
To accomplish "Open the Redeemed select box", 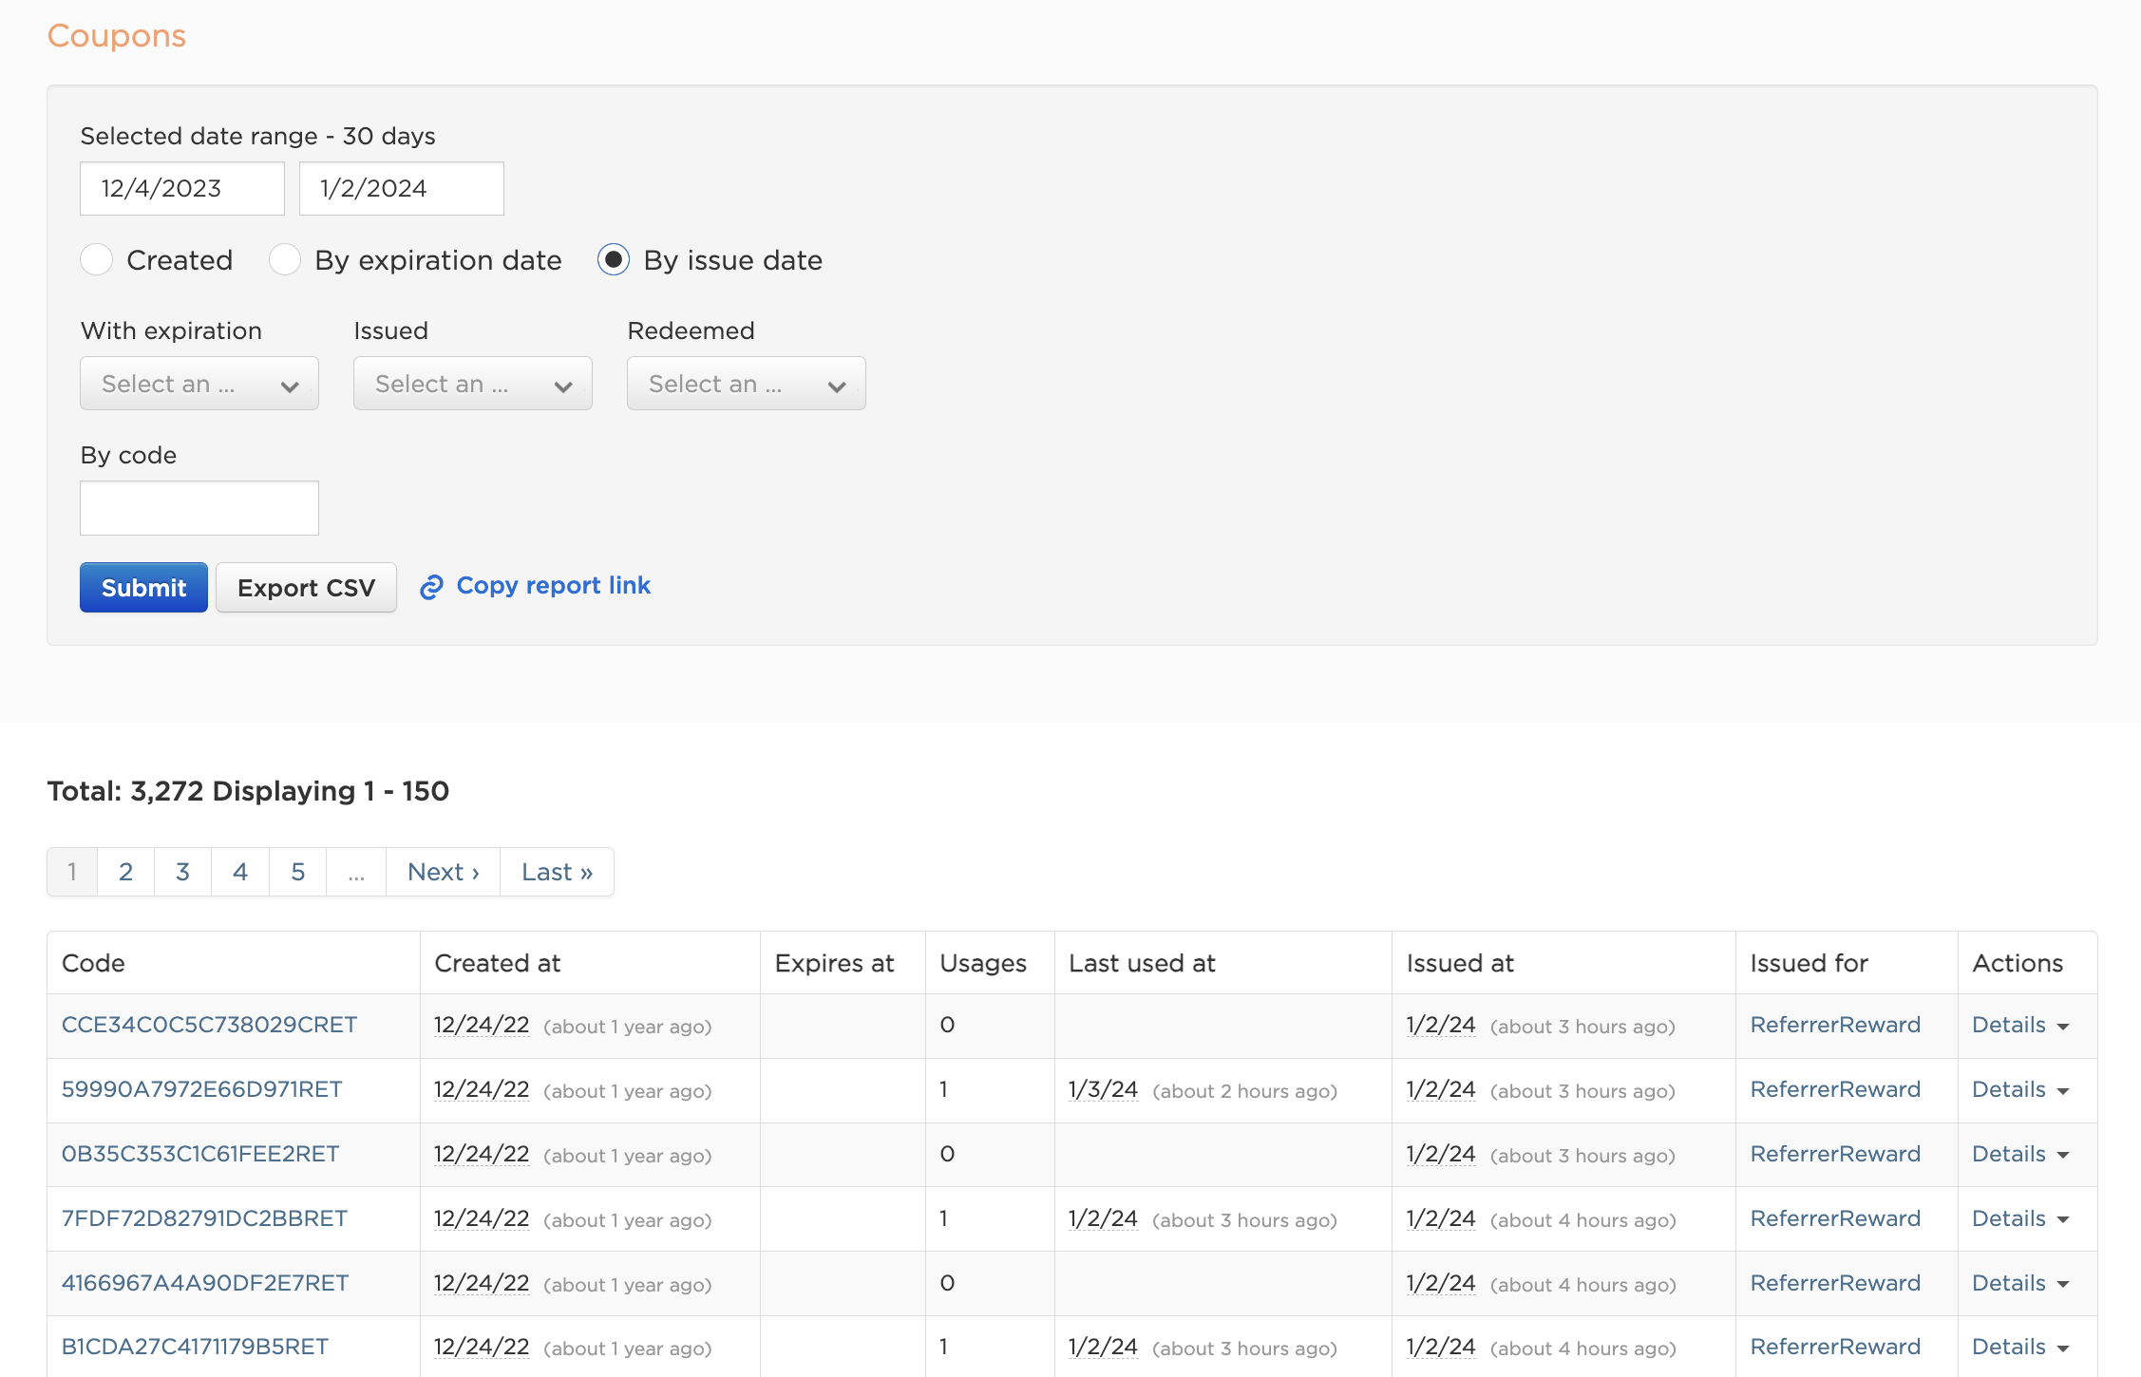I will point(747,384).
